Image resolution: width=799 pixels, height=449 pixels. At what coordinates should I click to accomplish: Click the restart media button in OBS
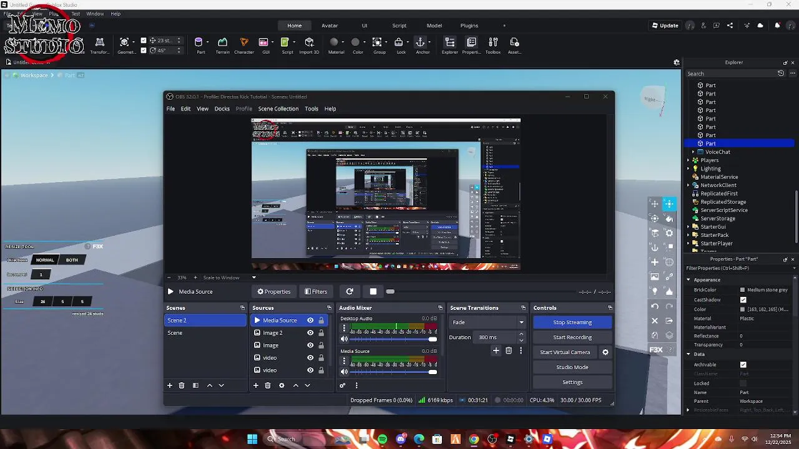point(350,291)
